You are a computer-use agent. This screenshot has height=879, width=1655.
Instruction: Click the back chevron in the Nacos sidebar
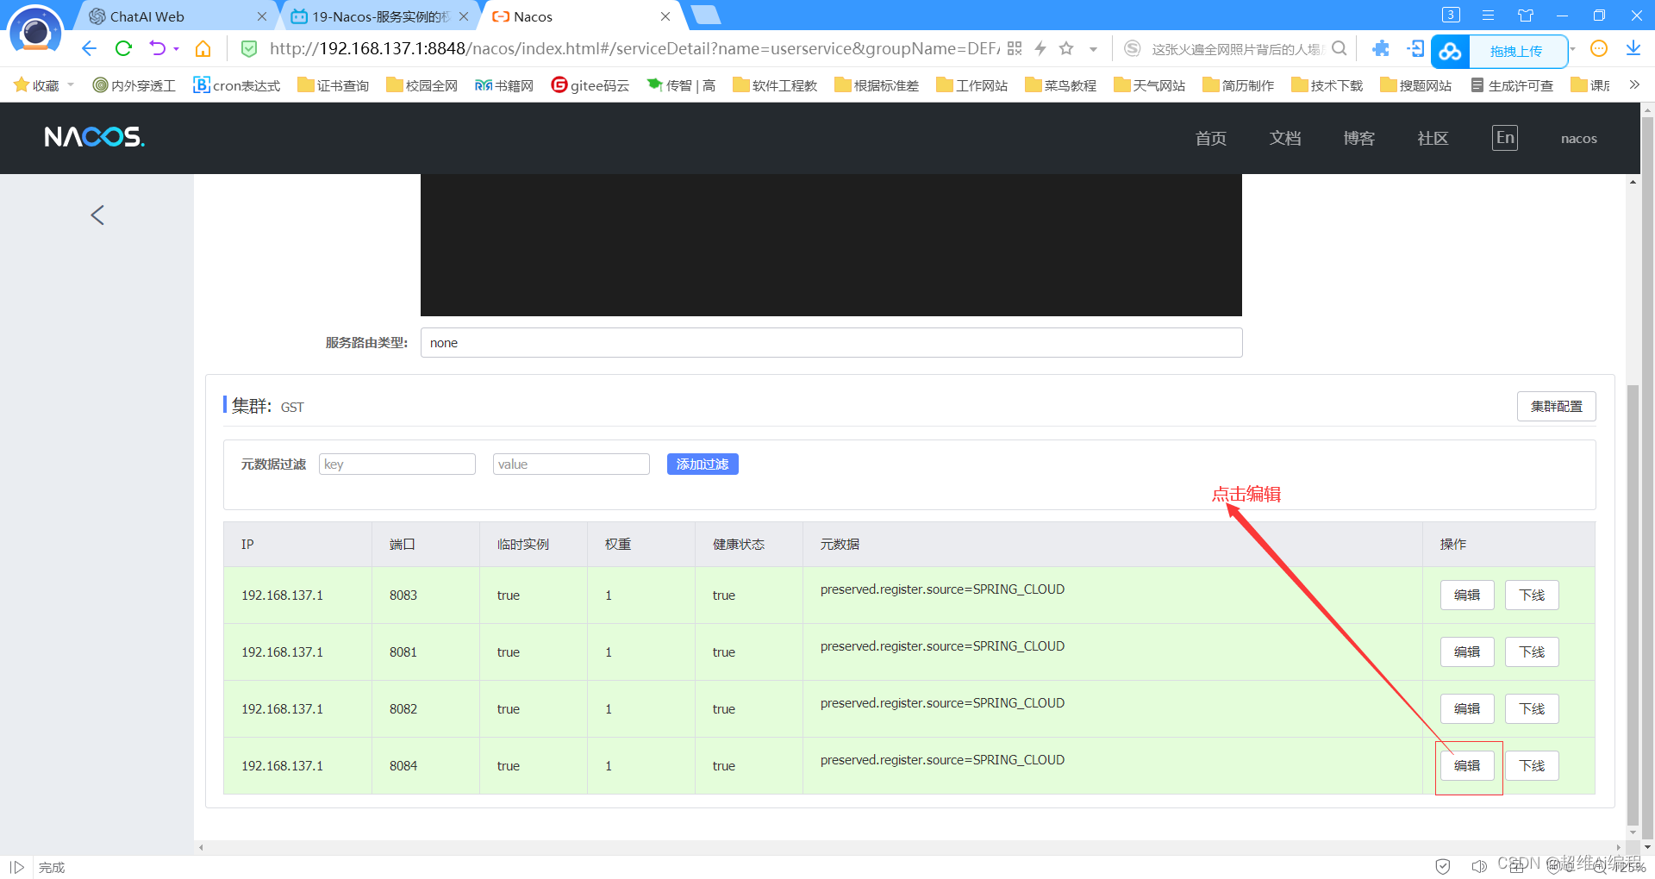[97, 215]
